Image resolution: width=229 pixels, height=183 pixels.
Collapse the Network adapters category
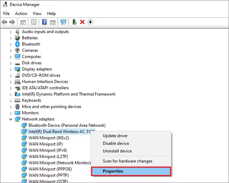(x=10, y=119)
